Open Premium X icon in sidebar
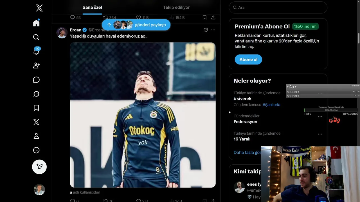Viewport: 360px width, 202px height. (x=36, y=122)
